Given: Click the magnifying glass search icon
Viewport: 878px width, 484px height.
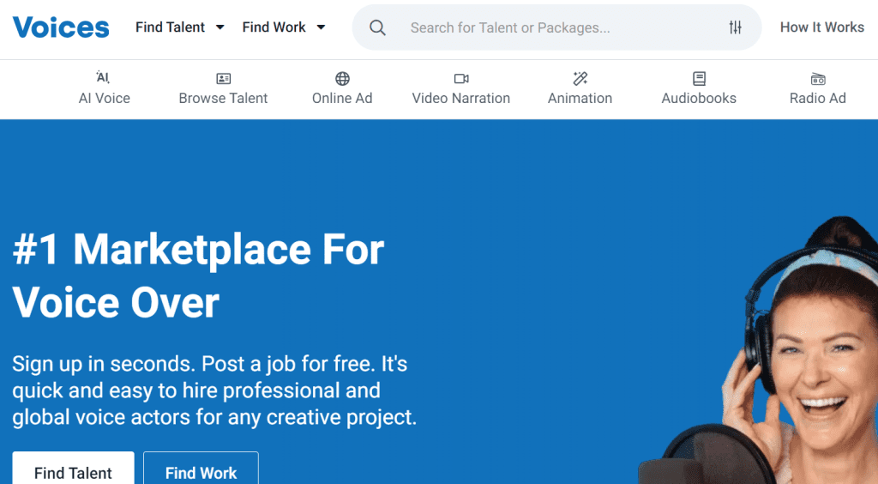Looking at the screenshot, I should coord(377,27).
